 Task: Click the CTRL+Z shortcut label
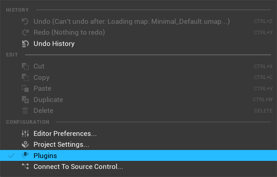click(x=263, y=21)
